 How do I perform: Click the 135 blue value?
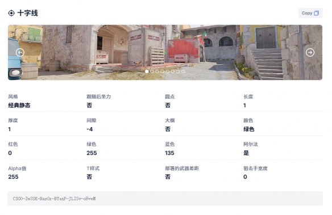coord(169,153)
